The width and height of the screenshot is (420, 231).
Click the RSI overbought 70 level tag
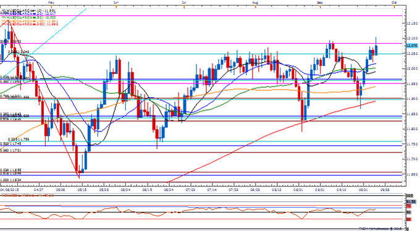[409, 206]
